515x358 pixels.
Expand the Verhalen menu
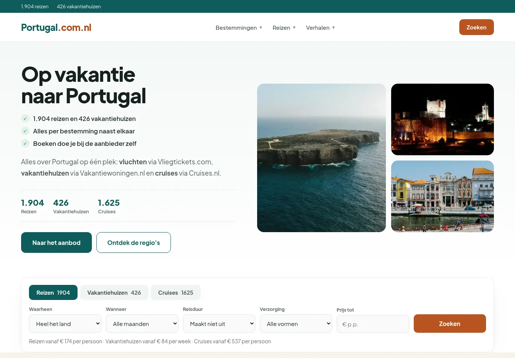pos(320,28)
